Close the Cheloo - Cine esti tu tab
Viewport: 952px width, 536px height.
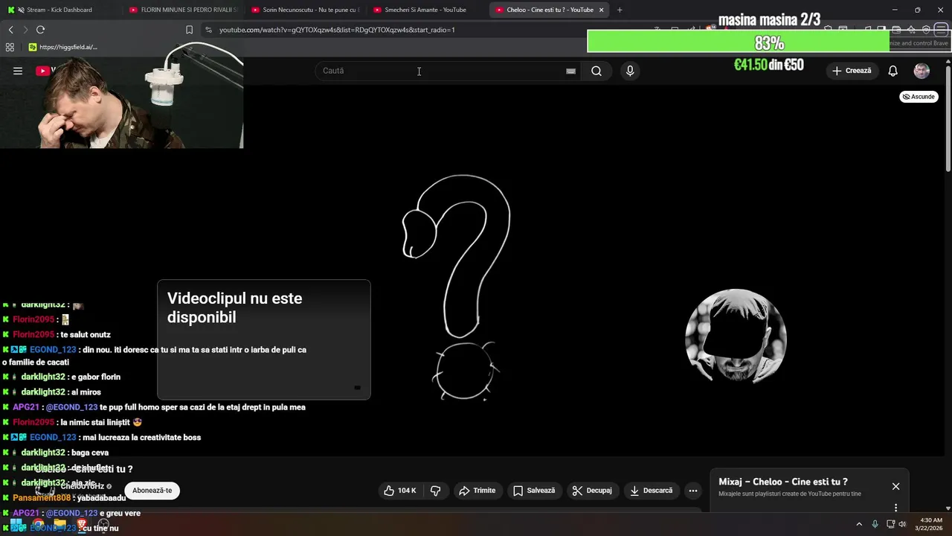[602, 10]
